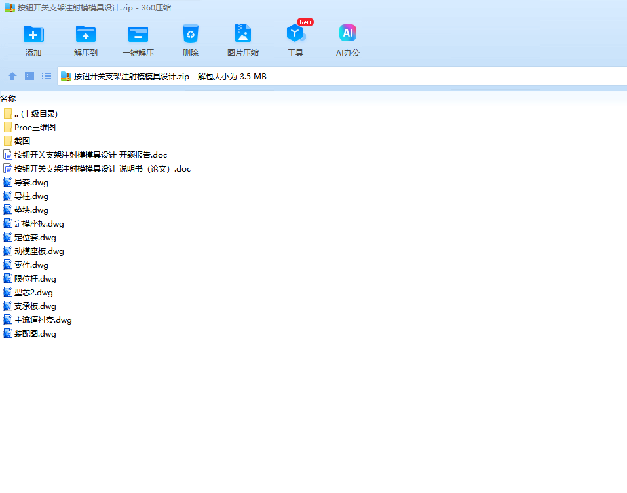Click the 添加 (Add) toolbar icon
627x493 pixels.
click(x=33, y=34)
